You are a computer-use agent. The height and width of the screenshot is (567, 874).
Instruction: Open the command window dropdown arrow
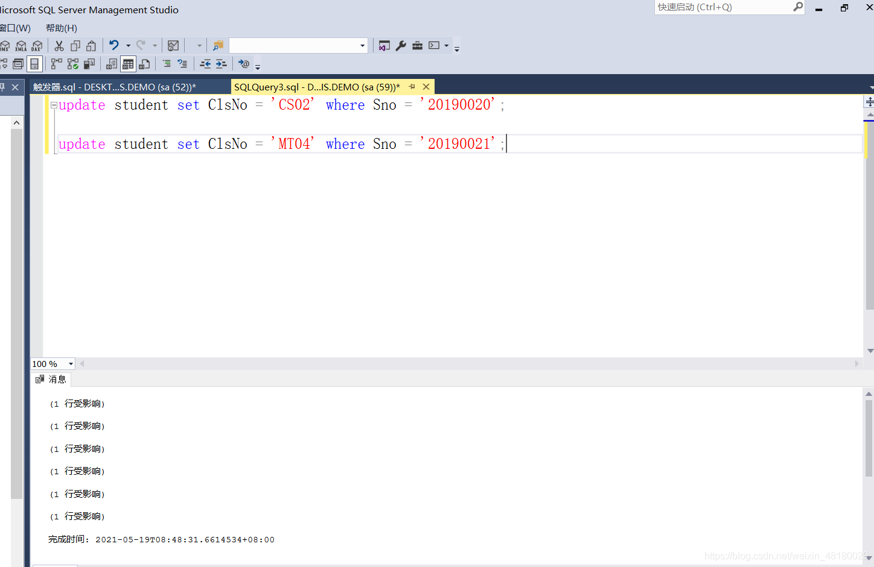[x=447, y=46]
